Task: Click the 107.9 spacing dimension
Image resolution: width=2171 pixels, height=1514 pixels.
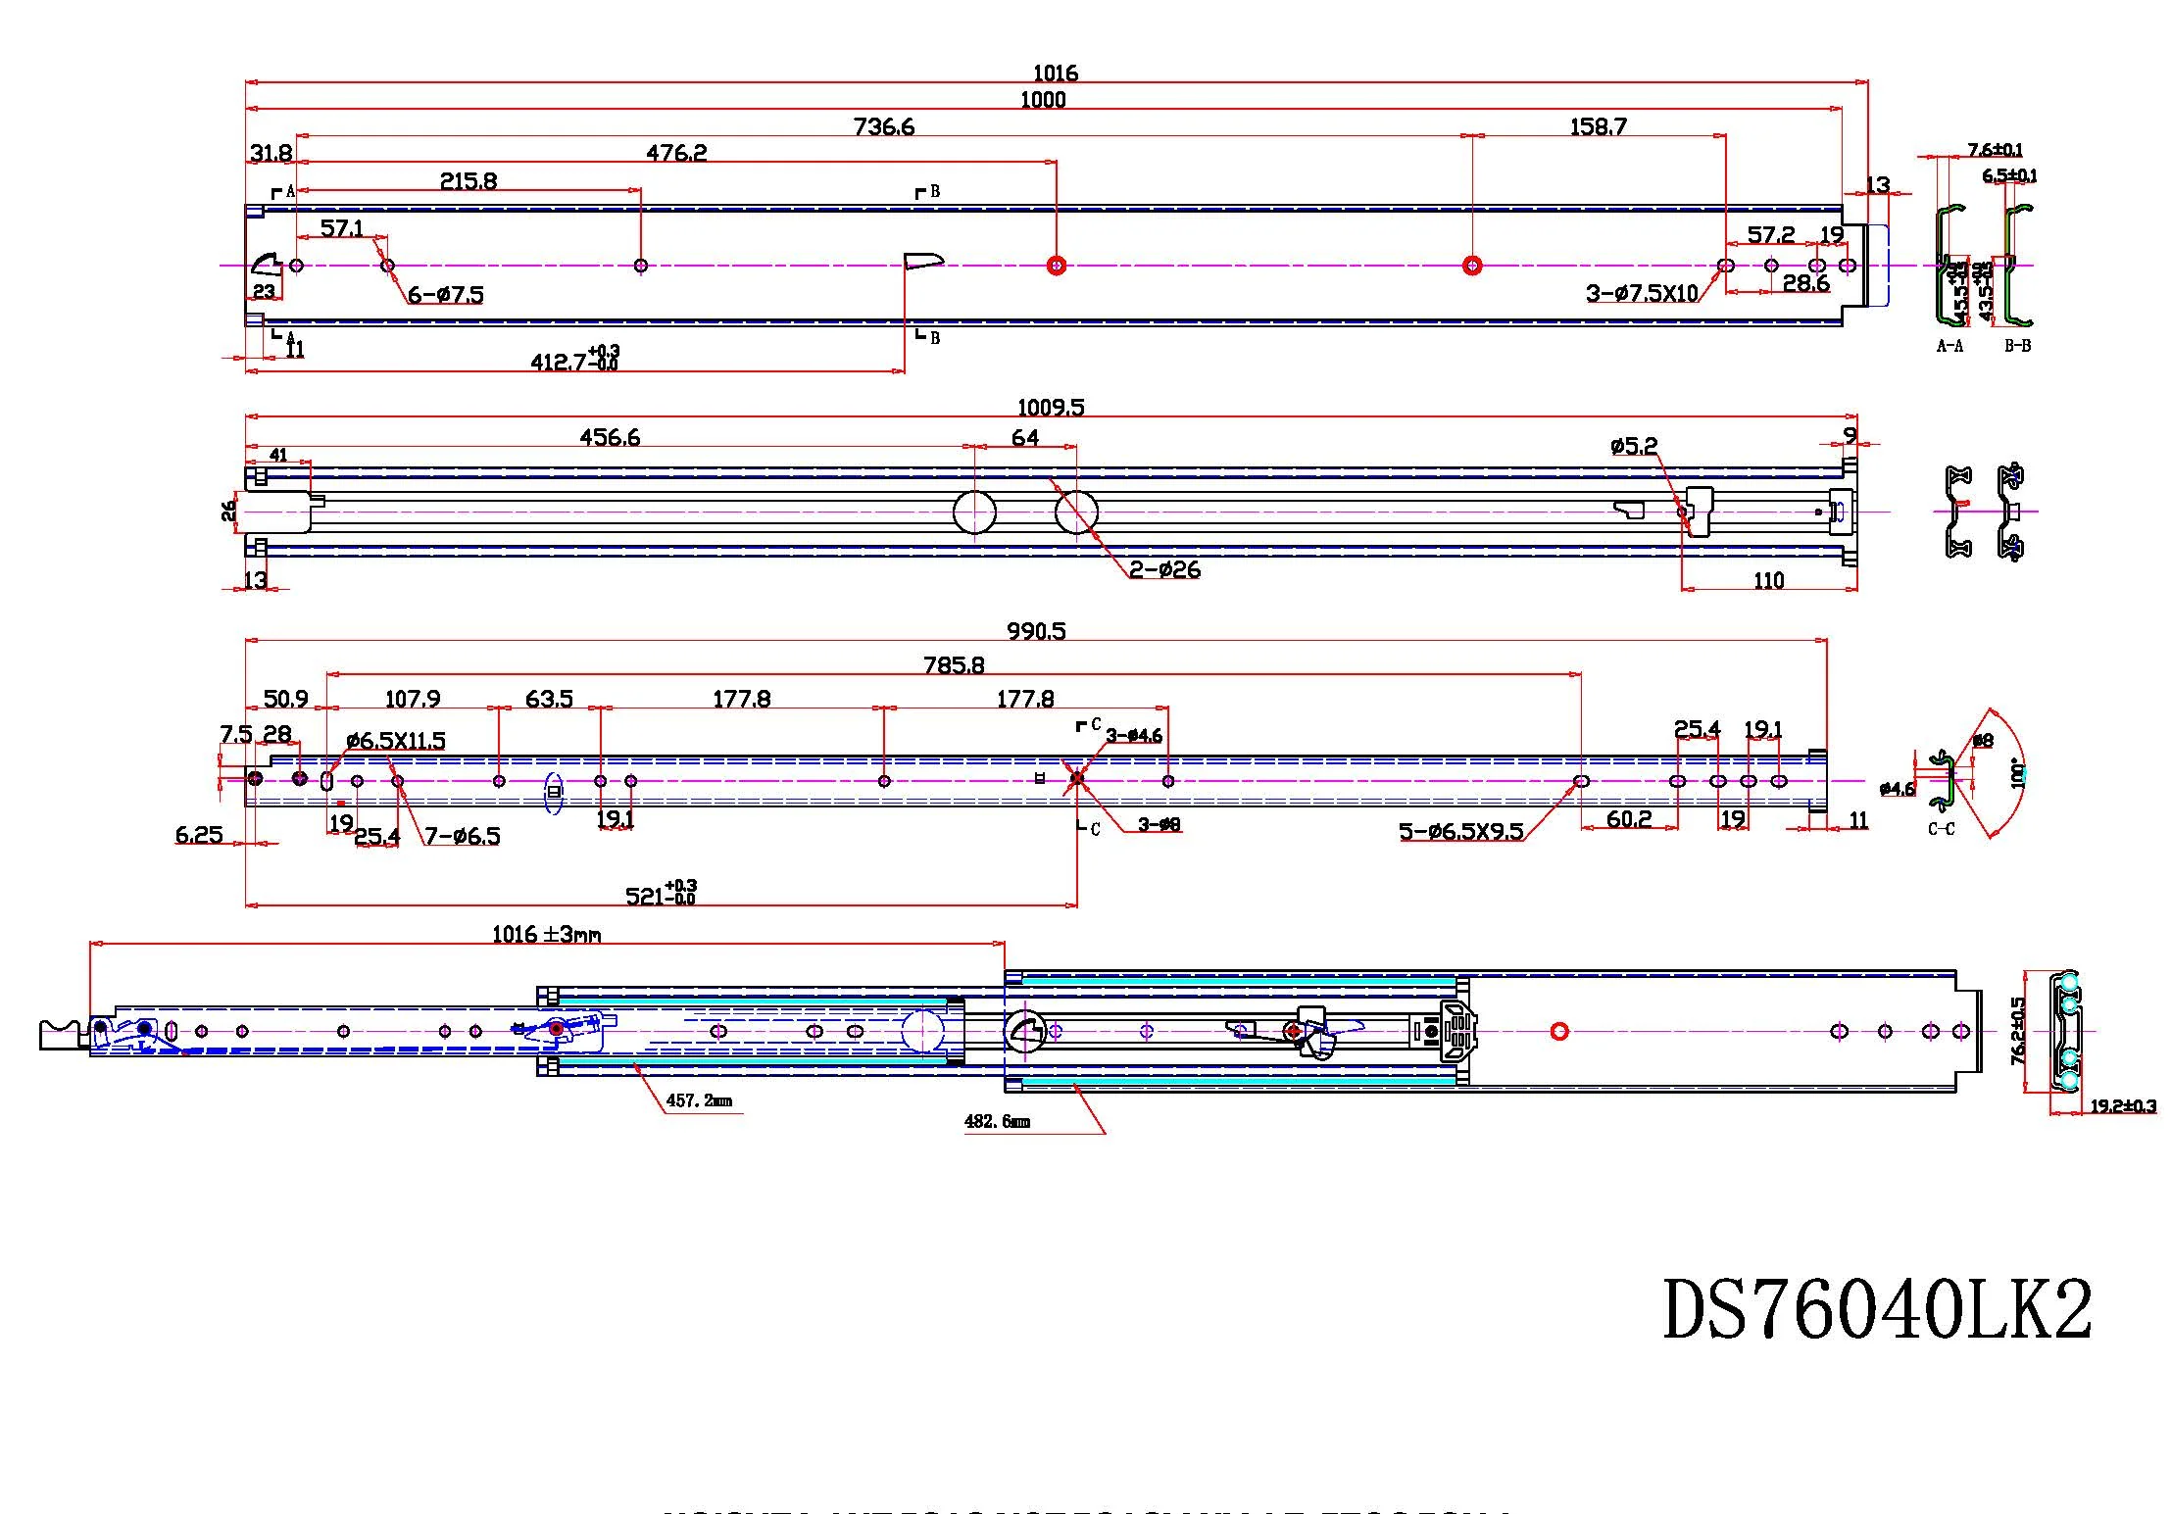Action: 413,699
